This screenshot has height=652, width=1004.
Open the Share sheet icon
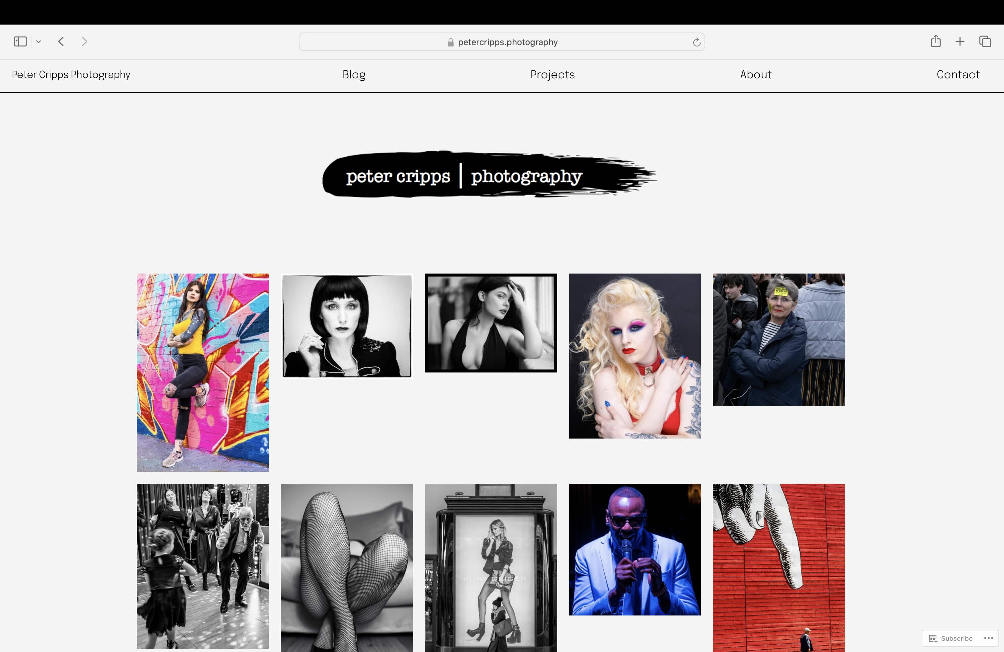tap(935, 41)
